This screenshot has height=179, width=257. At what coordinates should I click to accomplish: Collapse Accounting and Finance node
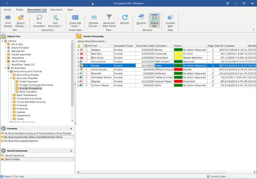click(8, 71)
